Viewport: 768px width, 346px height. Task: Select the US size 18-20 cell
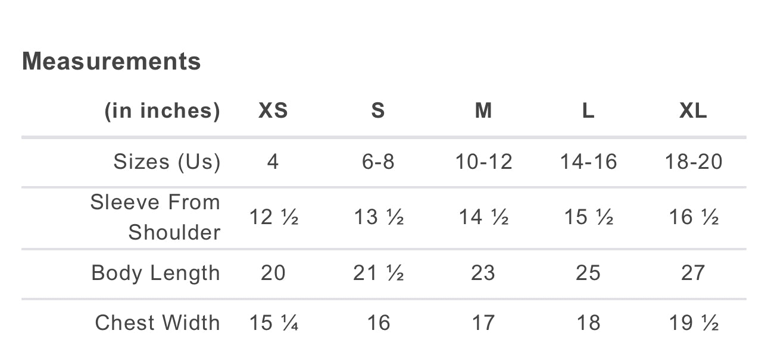tap(694, 162)
